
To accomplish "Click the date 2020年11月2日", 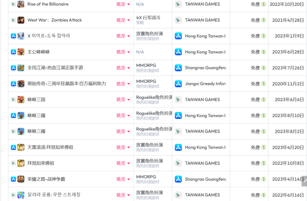I will tap(288, 84).
